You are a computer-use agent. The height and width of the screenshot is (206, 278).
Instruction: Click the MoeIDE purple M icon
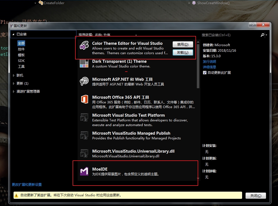[84, 171]
